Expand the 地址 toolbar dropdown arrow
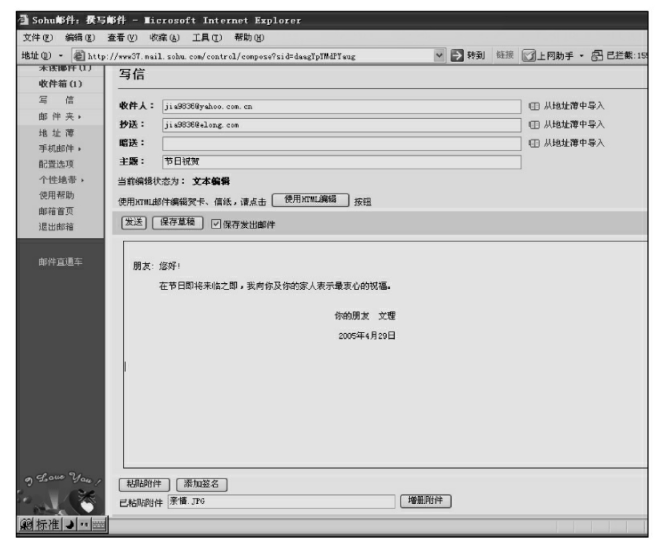 pos(60,56)
